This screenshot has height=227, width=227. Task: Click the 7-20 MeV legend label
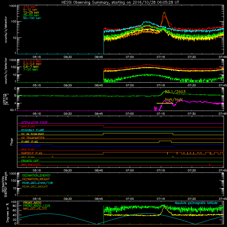pos(31,70)
